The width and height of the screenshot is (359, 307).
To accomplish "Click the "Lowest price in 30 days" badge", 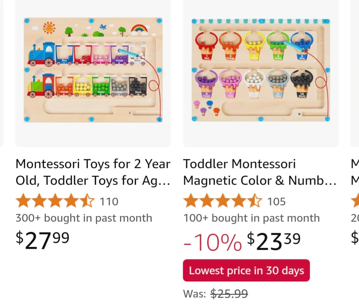I will pos(246,270).
